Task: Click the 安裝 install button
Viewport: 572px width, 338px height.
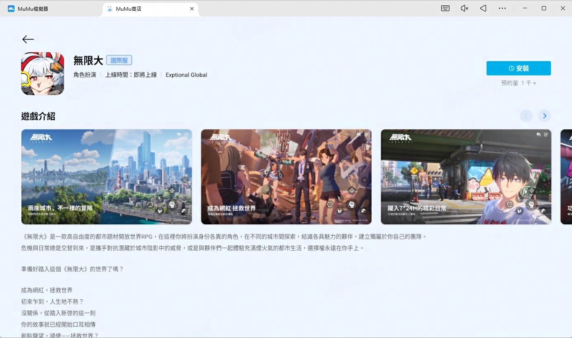Action: 518,68
